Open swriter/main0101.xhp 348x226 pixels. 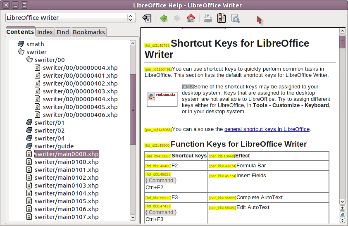(67, 170)
